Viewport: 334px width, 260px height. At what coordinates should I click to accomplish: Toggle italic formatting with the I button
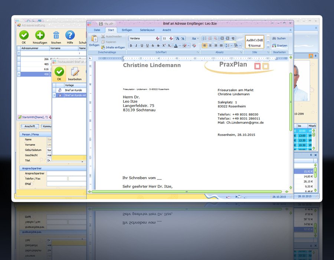click(x=136, y=45)
